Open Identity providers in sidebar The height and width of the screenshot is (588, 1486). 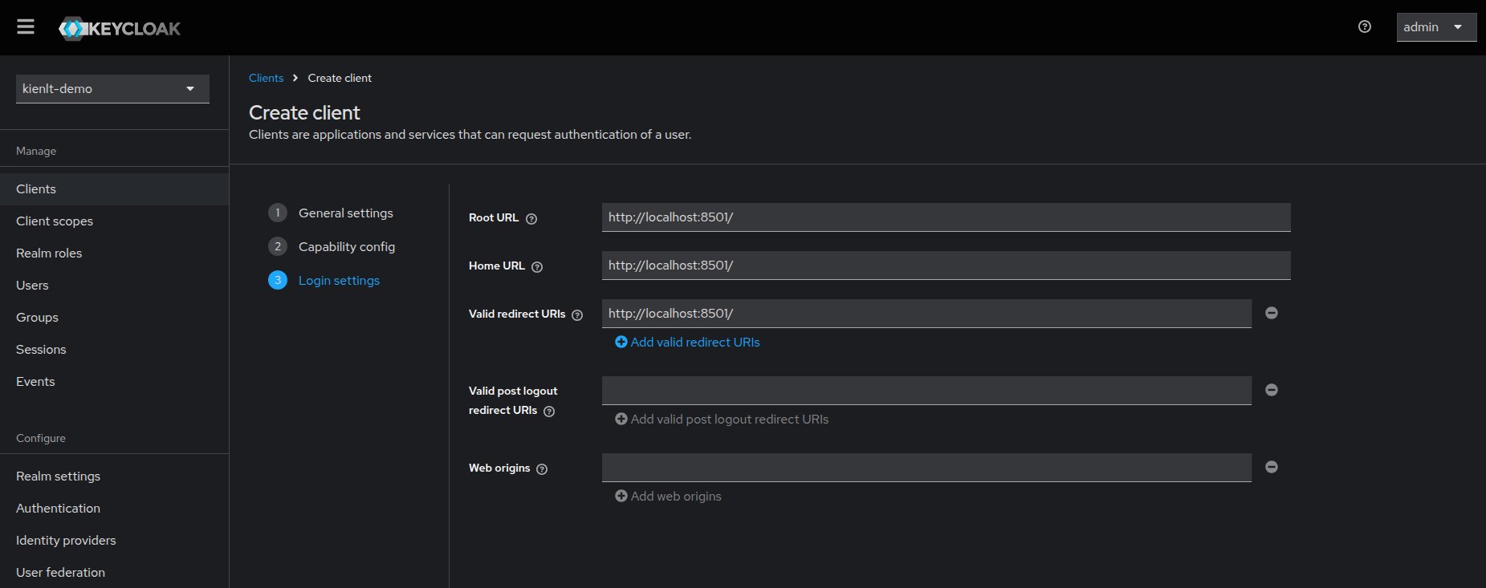[66, 541]
